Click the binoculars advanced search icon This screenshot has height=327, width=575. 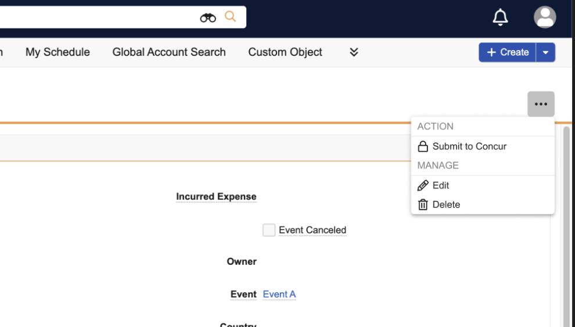coord(208,17)
